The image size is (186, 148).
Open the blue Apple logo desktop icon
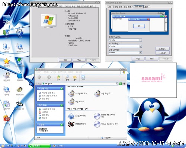tap(20, 75)
